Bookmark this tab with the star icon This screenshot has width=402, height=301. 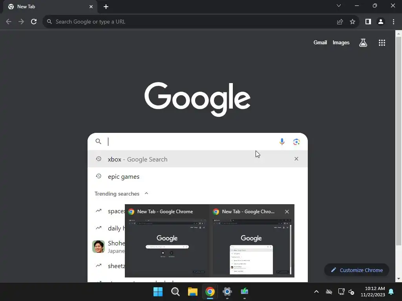[x=353, y=22]
